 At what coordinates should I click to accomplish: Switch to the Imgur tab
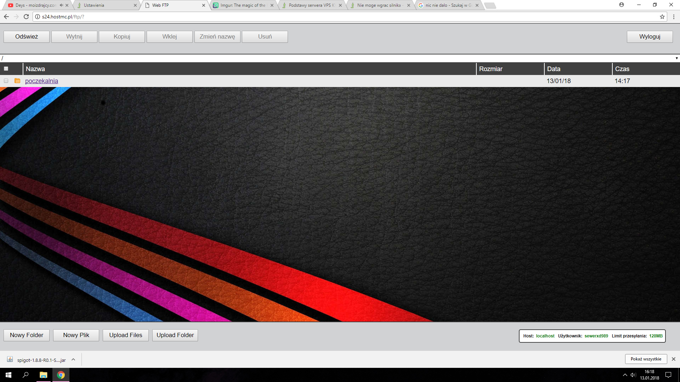243,5
